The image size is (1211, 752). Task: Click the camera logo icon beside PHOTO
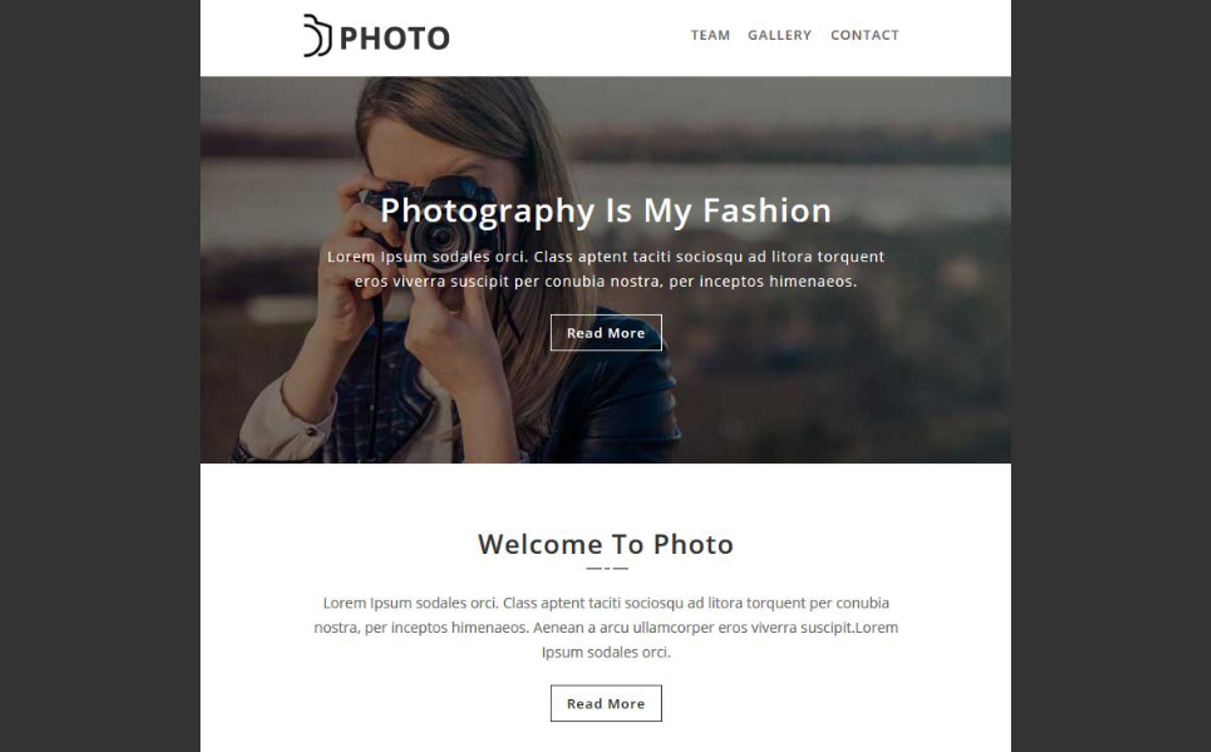[x=318, y=36]
